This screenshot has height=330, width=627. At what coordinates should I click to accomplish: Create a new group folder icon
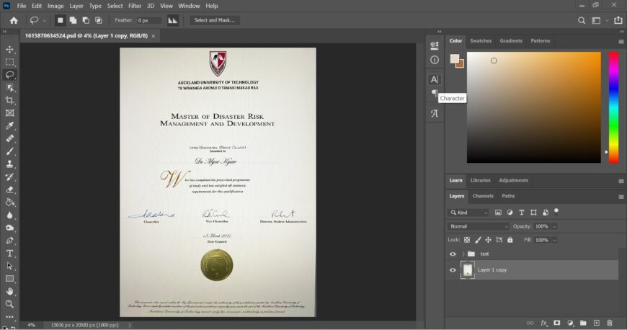point(583,323)
